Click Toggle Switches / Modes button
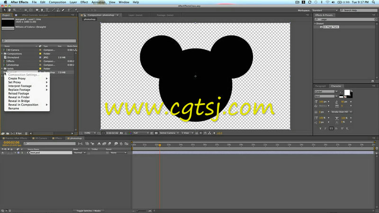 coord(89,211)
